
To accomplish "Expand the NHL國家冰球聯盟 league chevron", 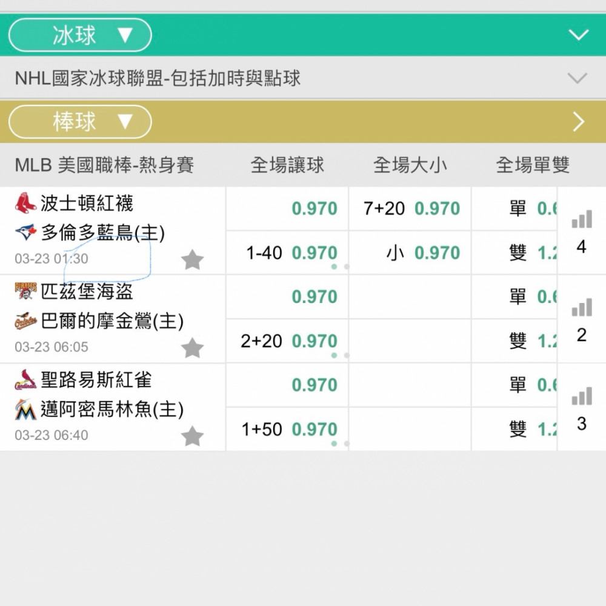I will click(578, 78).
